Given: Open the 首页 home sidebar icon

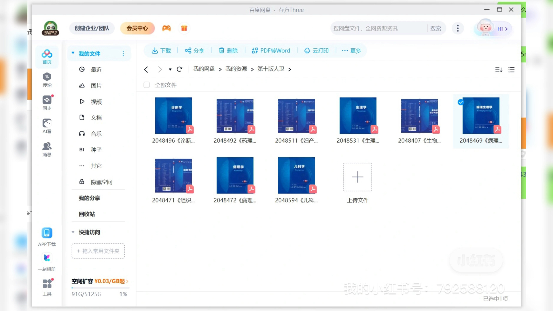Looking at the screenshot, I should (47, 57).
